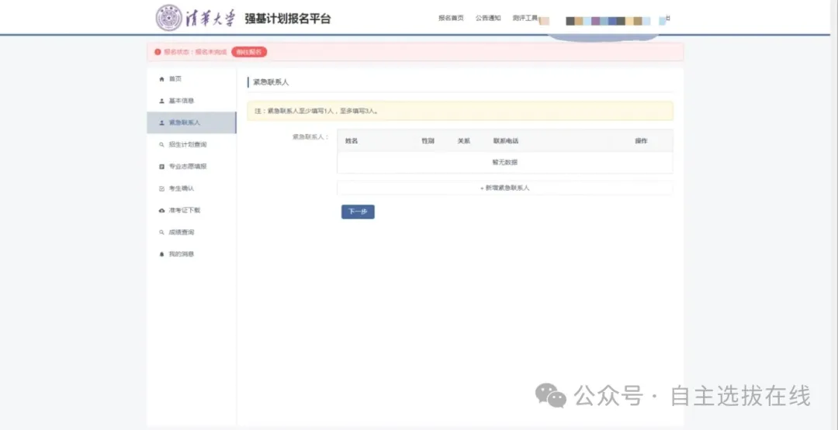The height and width of the screenshot is (430, 838).
Task: Open 测评工具 in the top navigation
Action: coord(525,18)
